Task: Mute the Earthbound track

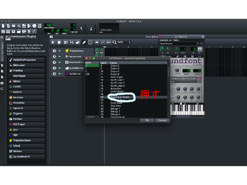Action: pyautogui.click(x=60, y=73)
